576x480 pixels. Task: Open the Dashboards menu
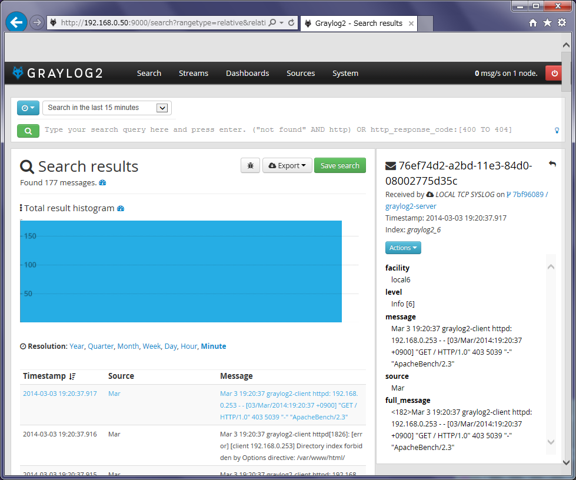(x=248, y=73)
